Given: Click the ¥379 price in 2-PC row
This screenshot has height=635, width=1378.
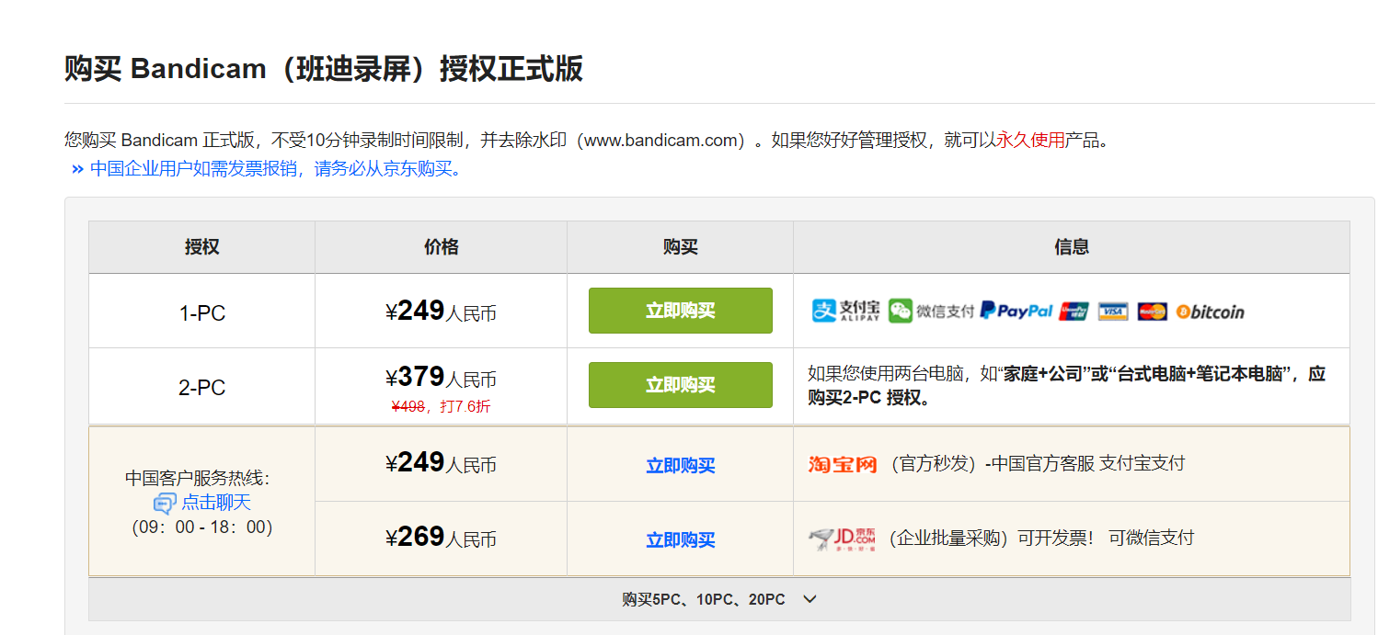Looking at the screenshot, I should (442, 377).
